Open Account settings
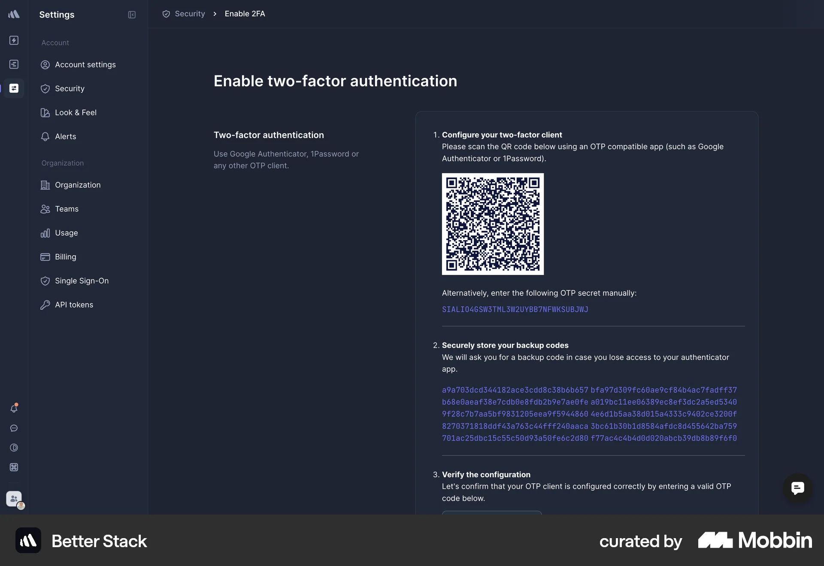 point(85,64)
